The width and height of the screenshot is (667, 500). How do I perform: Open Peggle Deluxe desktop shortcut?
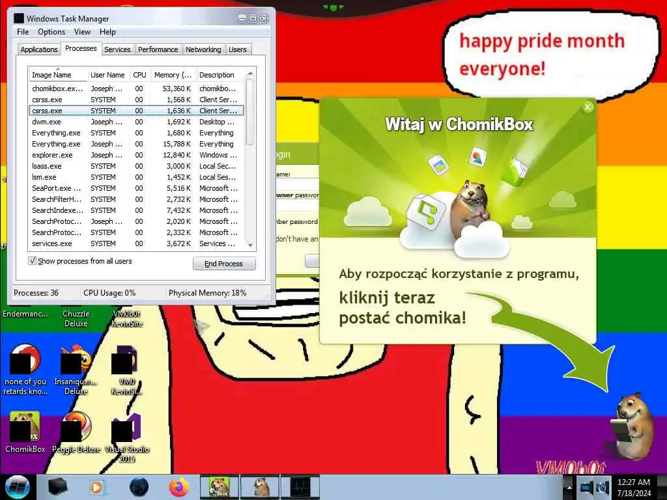click(x=76, y=432)
